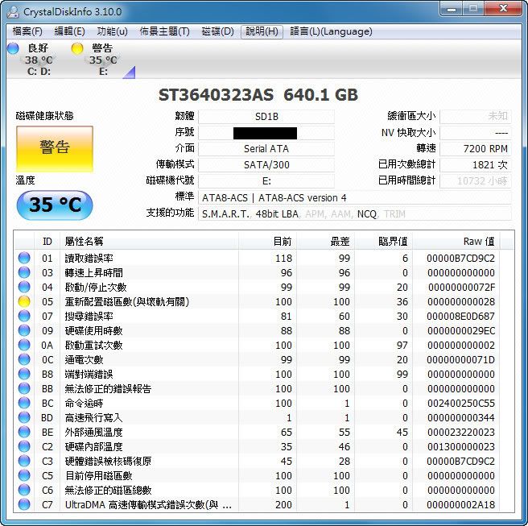Open the 功能(u) menu
The image size is (528, 526).
coord(112,31)
